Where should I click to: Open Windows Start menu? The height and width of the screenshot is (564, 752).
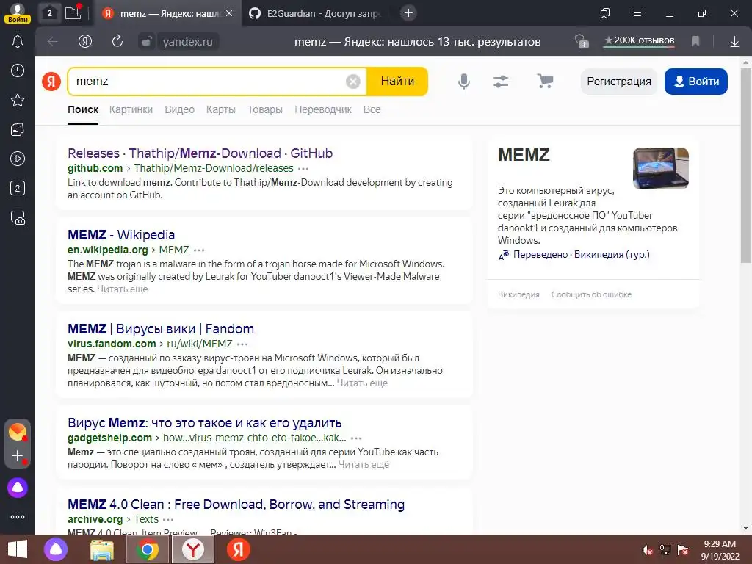(18, 549)
